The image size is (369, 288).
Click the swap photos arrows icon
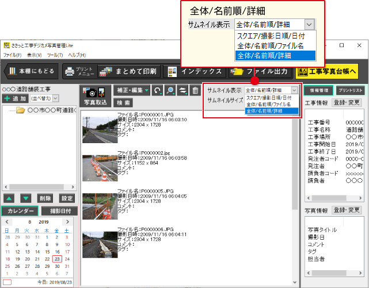[183, 91]
